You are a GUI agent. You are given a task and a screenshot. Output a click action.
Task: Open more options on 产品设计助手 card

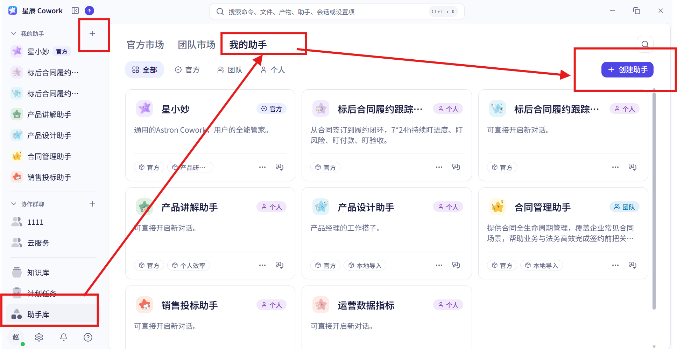click(x=439, y=265)
